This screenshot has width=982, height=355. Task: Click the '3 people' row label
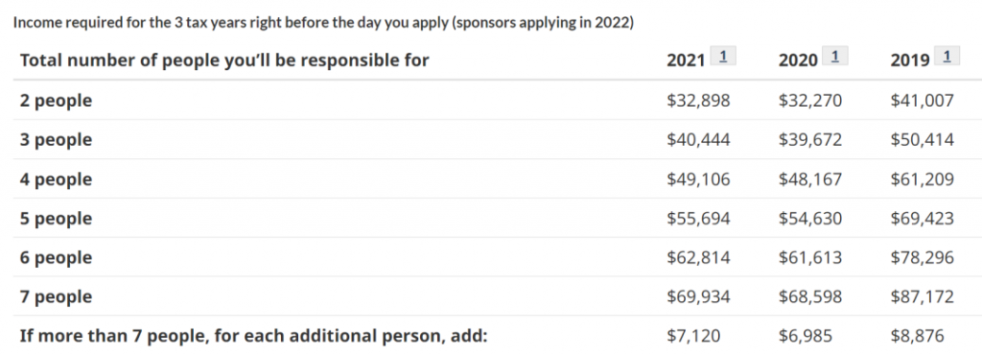(56, 140)
